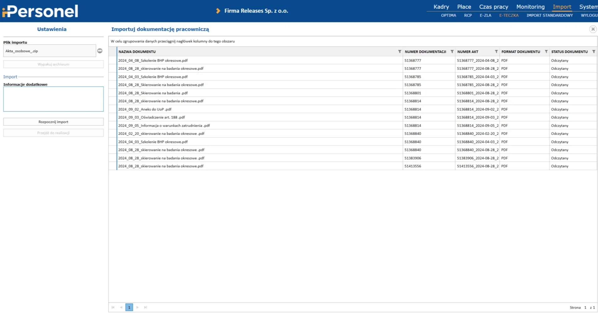
Task: Go to the previous page of results
Action: click(x=121, y=307)
